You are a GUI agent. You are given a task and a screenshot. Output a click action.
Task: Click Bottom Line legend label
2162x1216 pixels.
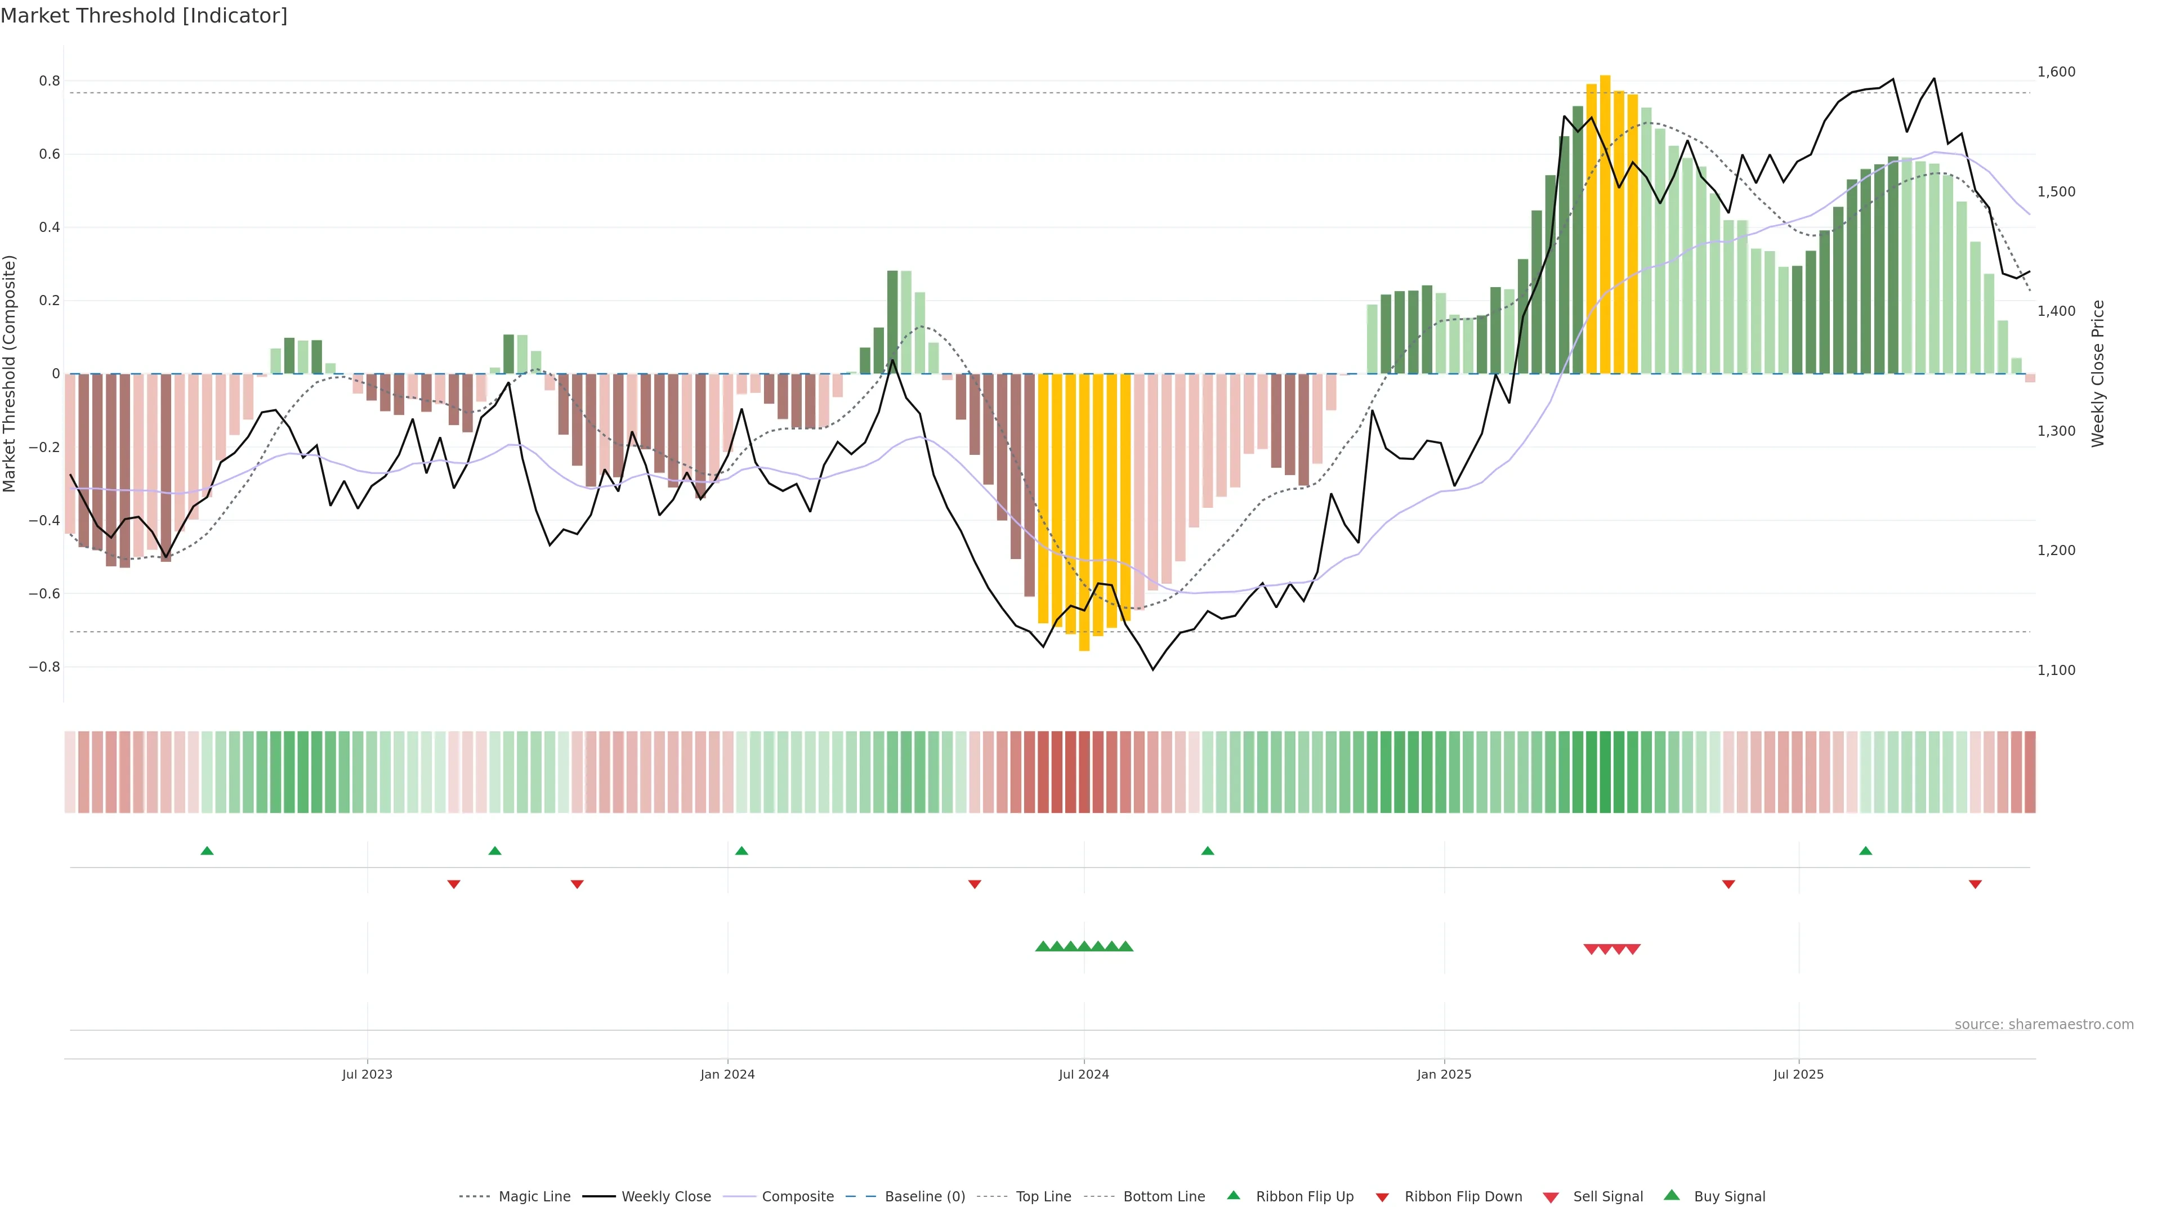pos(1163,1197)
